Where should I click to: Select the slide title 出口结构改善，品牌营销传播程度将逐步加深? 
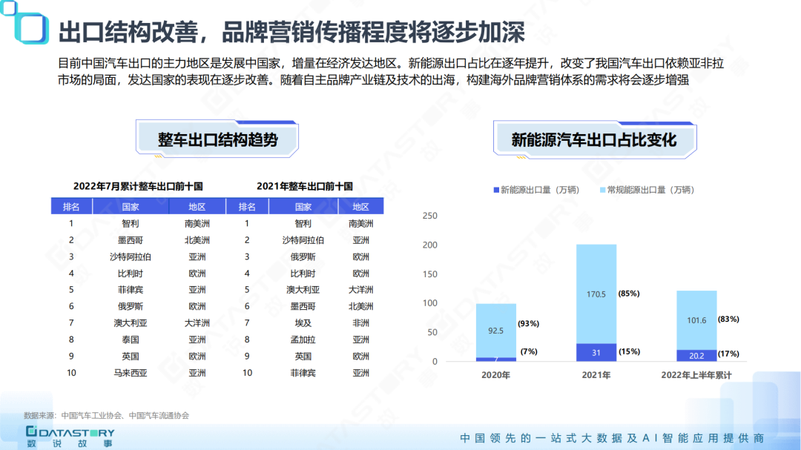click(x=291, y=32)
